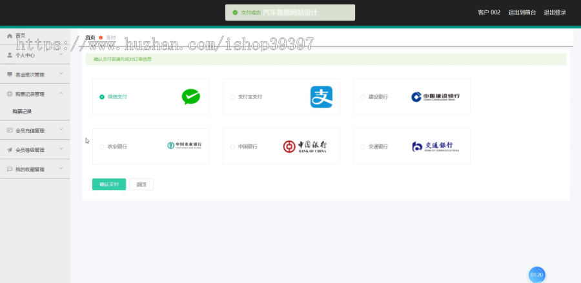
Task: Expand the 会员等级管理 chevron
Action: (x=61, y=149)
